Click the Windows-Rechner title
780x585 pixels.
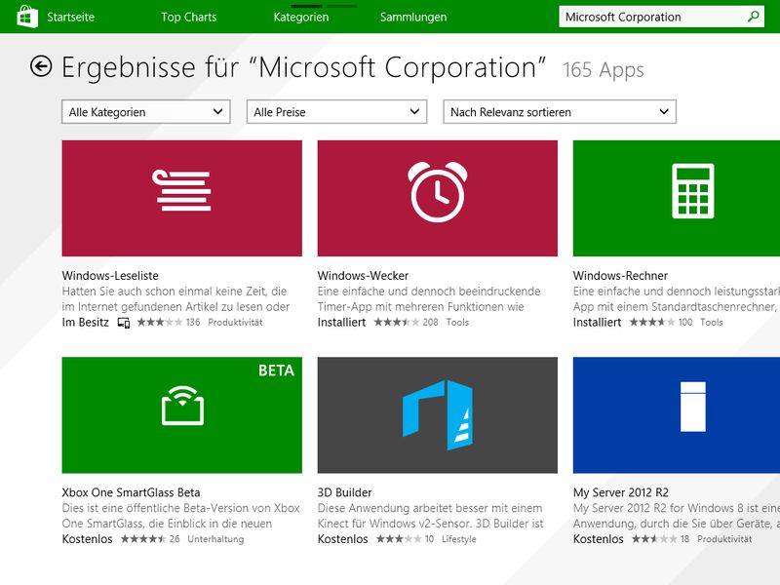[620, 276]
